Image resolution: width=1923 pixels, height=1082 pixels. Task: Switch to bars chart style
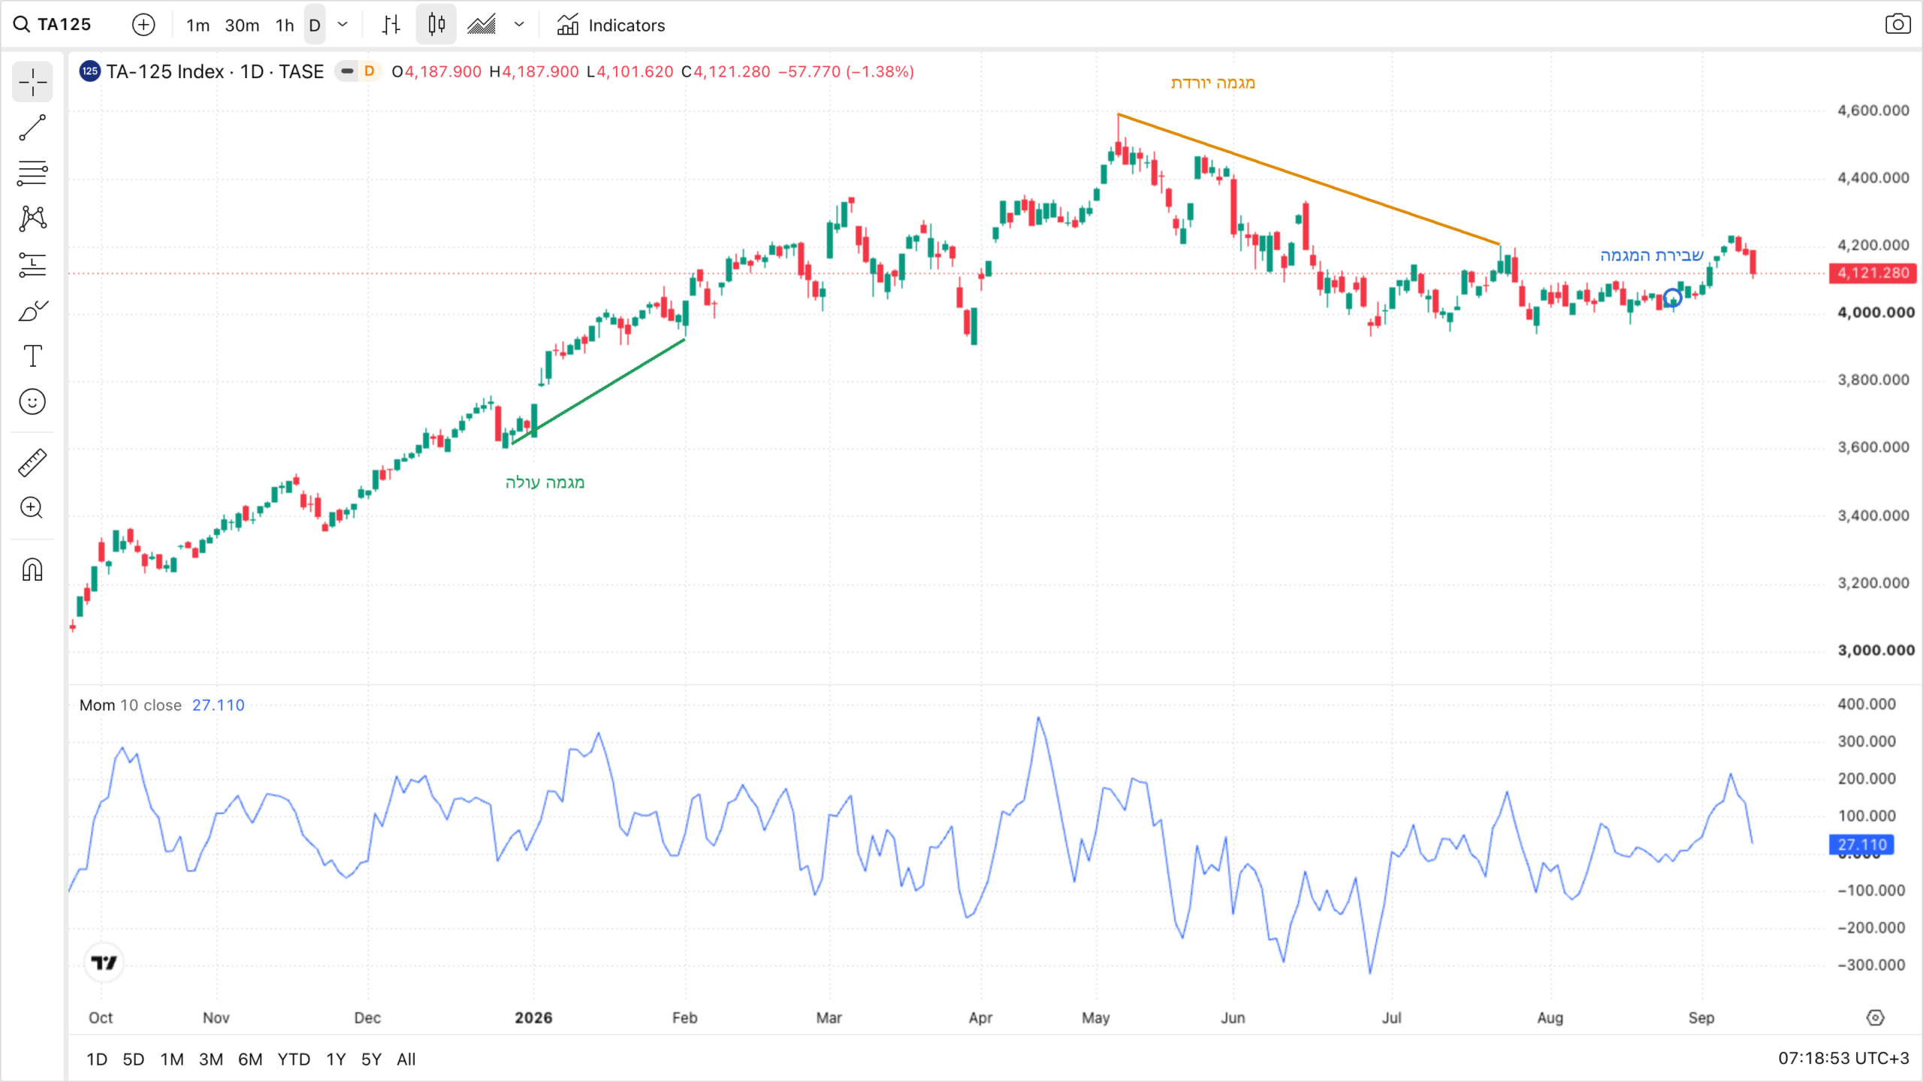[391, 25]
